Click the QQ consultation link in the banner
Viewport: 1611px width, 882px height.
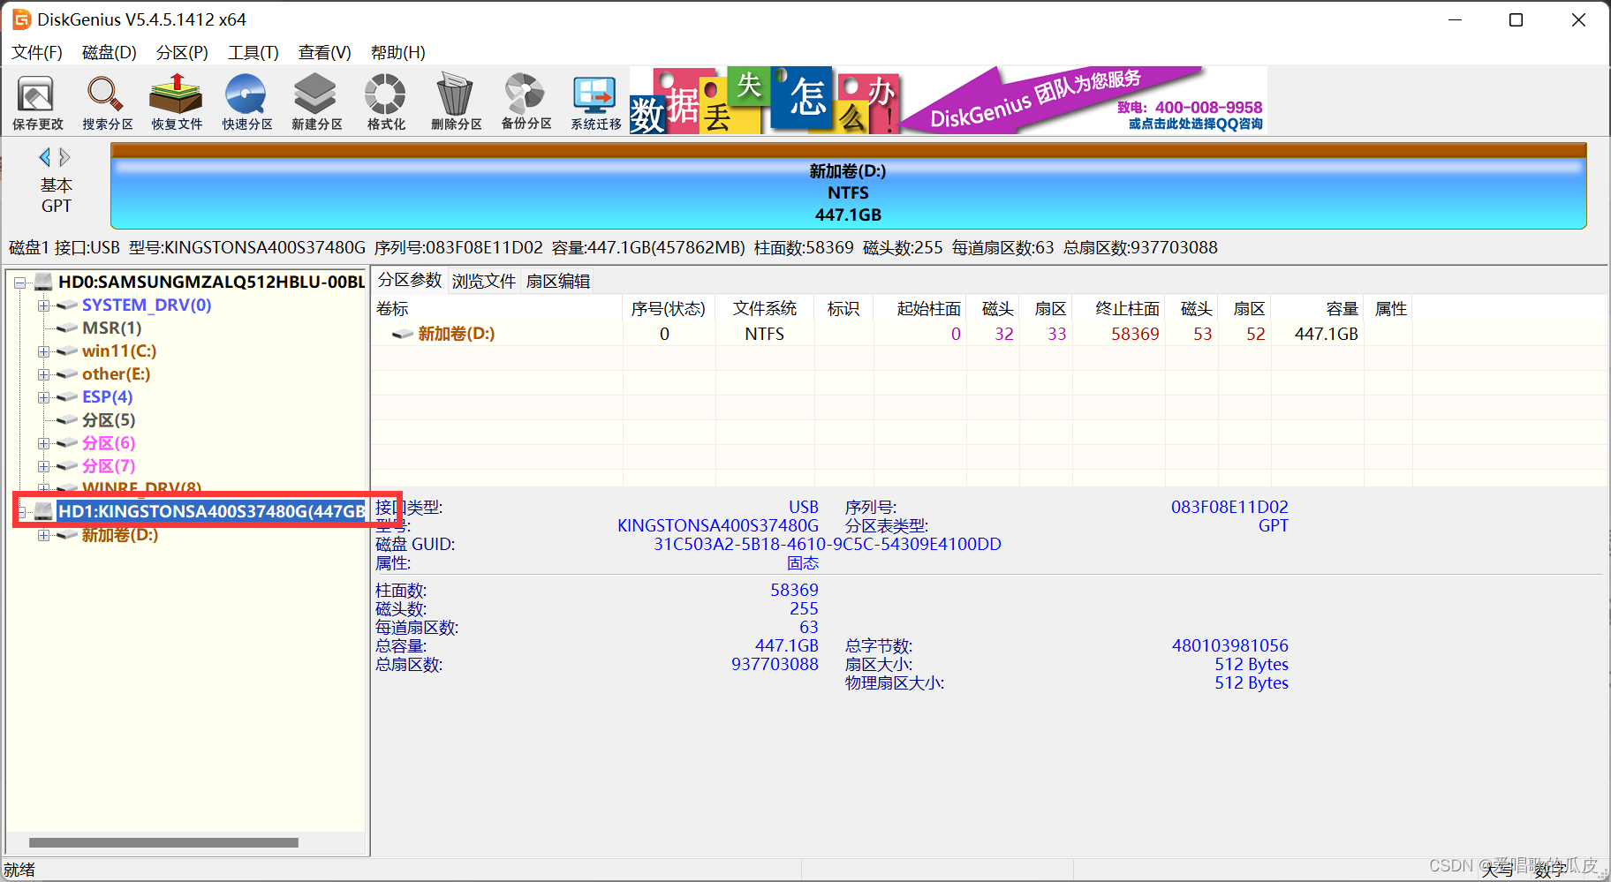click(1195, 124)
